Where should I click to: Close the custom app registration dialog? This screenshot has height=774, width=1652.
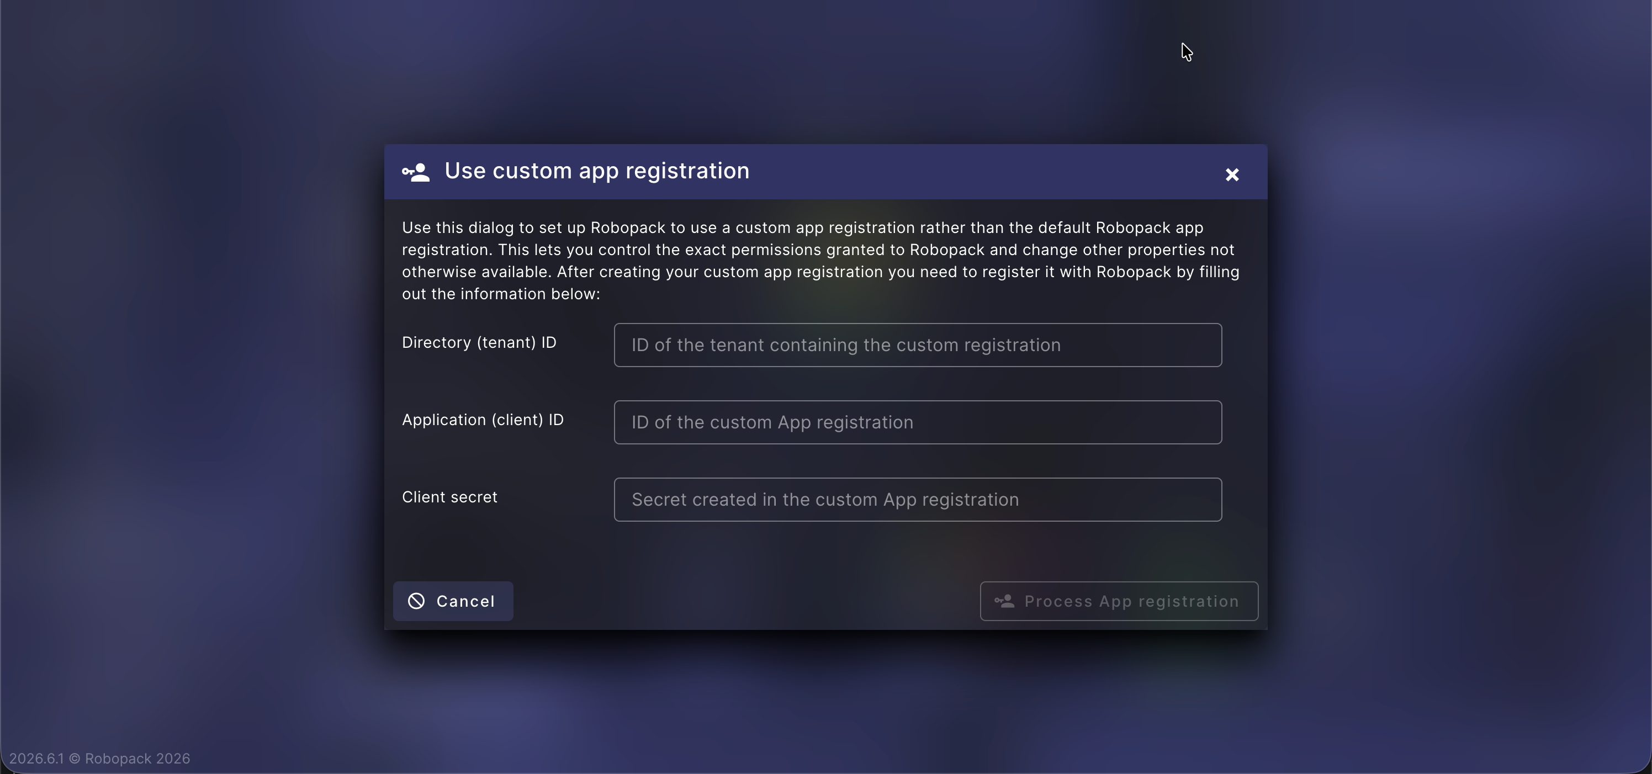(1232, 174)
